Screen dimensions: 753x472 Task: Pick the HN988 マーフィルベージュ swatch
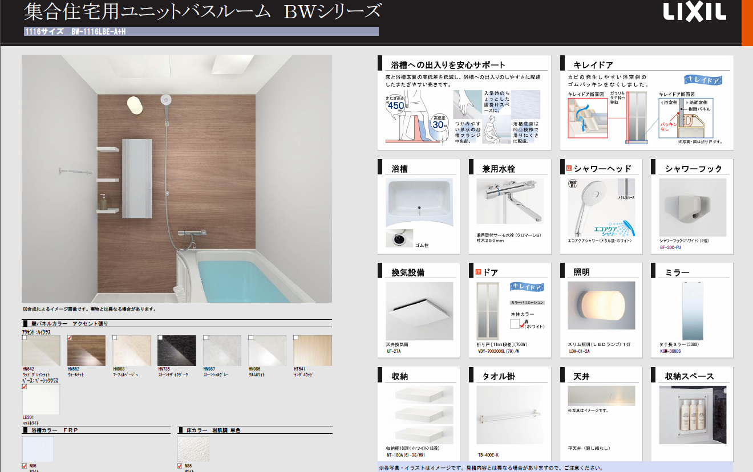pyautogui.click(x=132, y=351)
